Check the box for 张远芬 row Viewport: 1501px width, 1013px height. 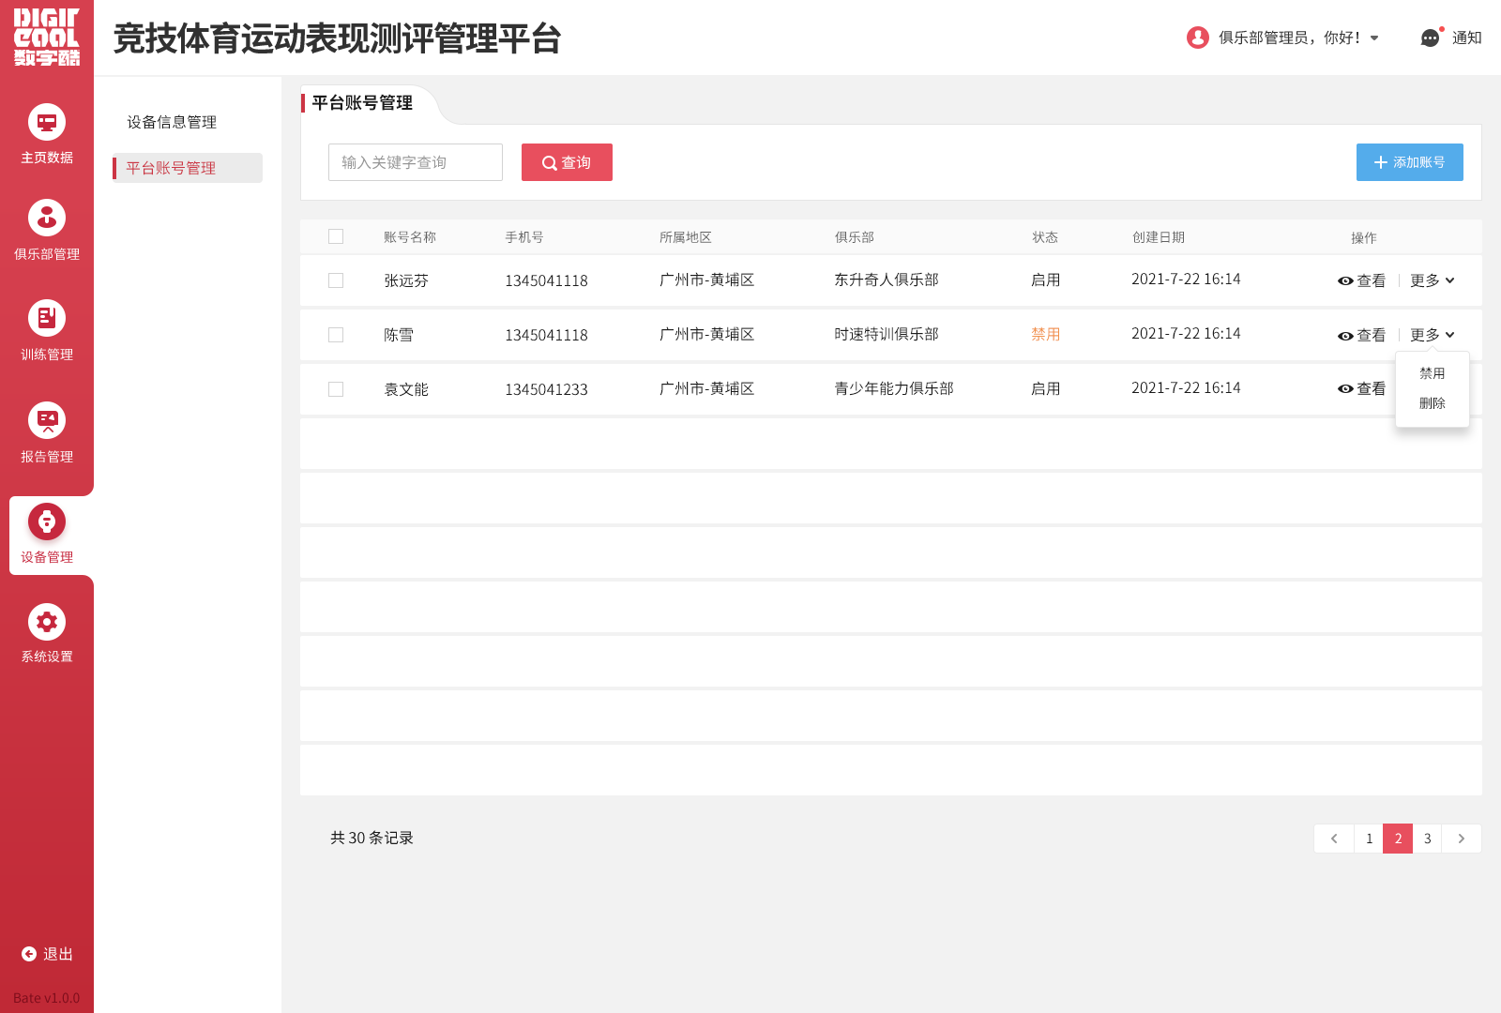tap(336, 280)
